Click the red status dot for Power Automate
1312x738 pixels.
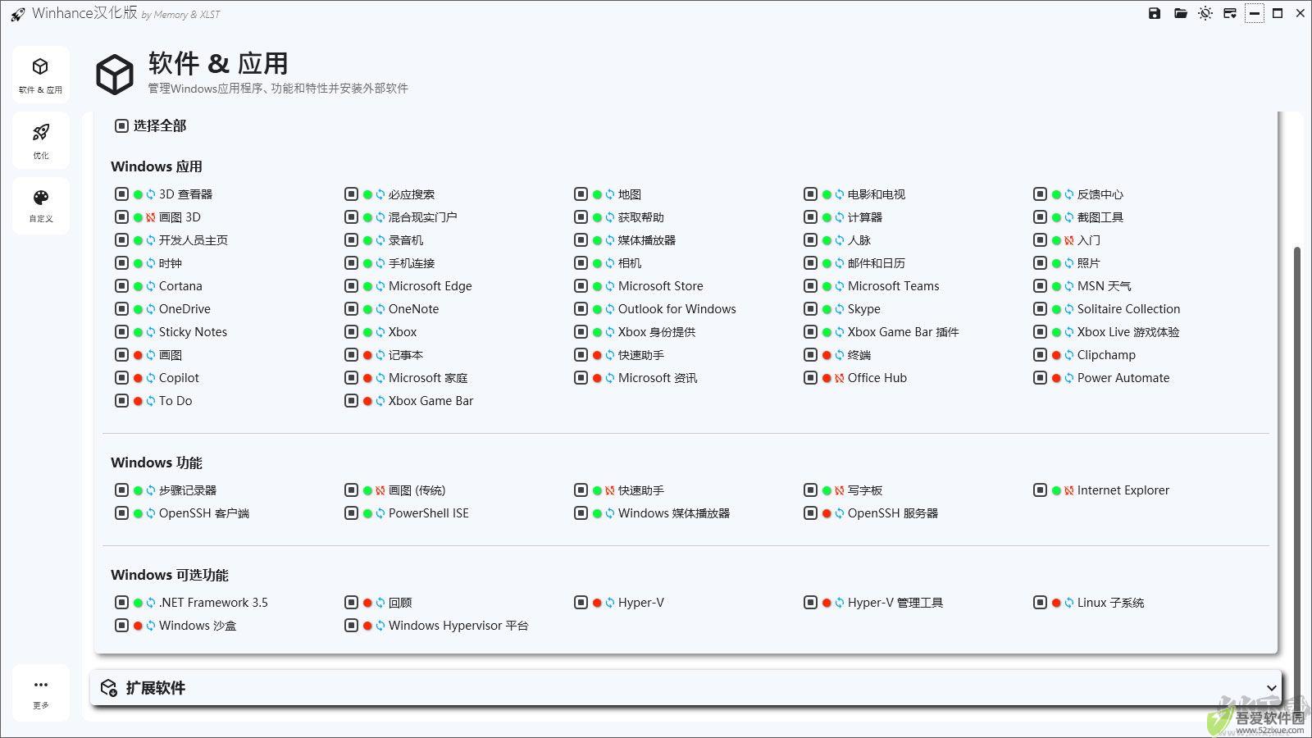pyautogui.click(x=1056, y=378)
